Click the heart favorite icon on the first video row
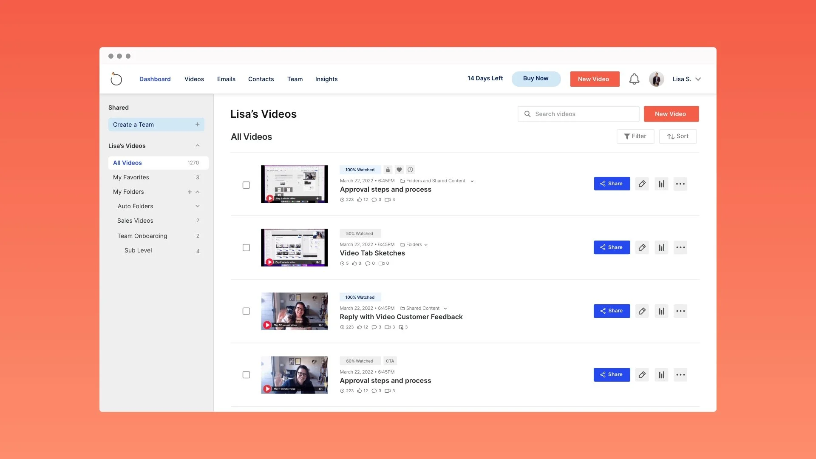Screen dimensions: 816x459 (x=399, y=170)
